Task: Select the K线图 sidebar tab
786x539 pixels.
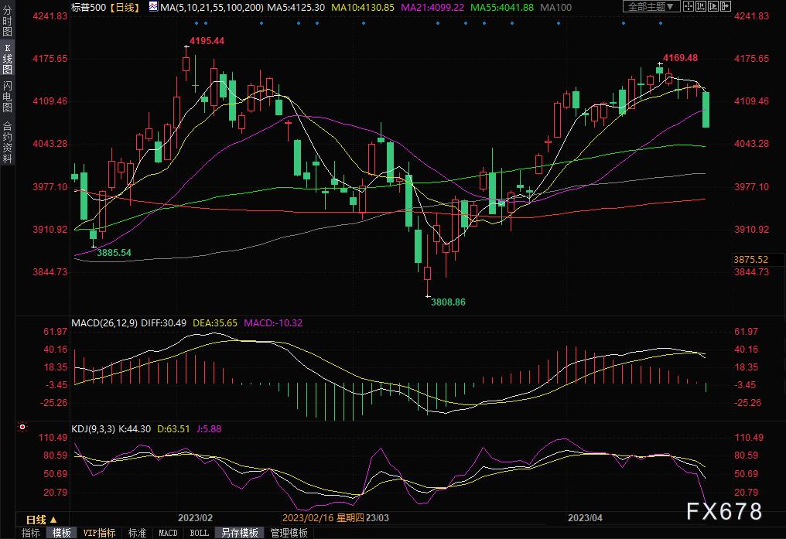Action: tap(7, 60)
